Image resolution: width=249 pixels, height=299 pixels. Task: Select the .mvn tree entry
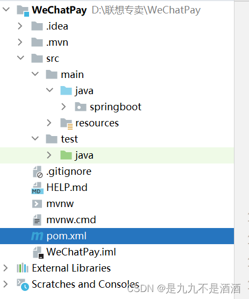(x=57, y=42)
